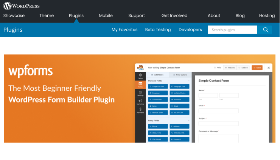This screenshot has height=160, width=280.
Task: Click the Last name input box
Action: point(229,95)
